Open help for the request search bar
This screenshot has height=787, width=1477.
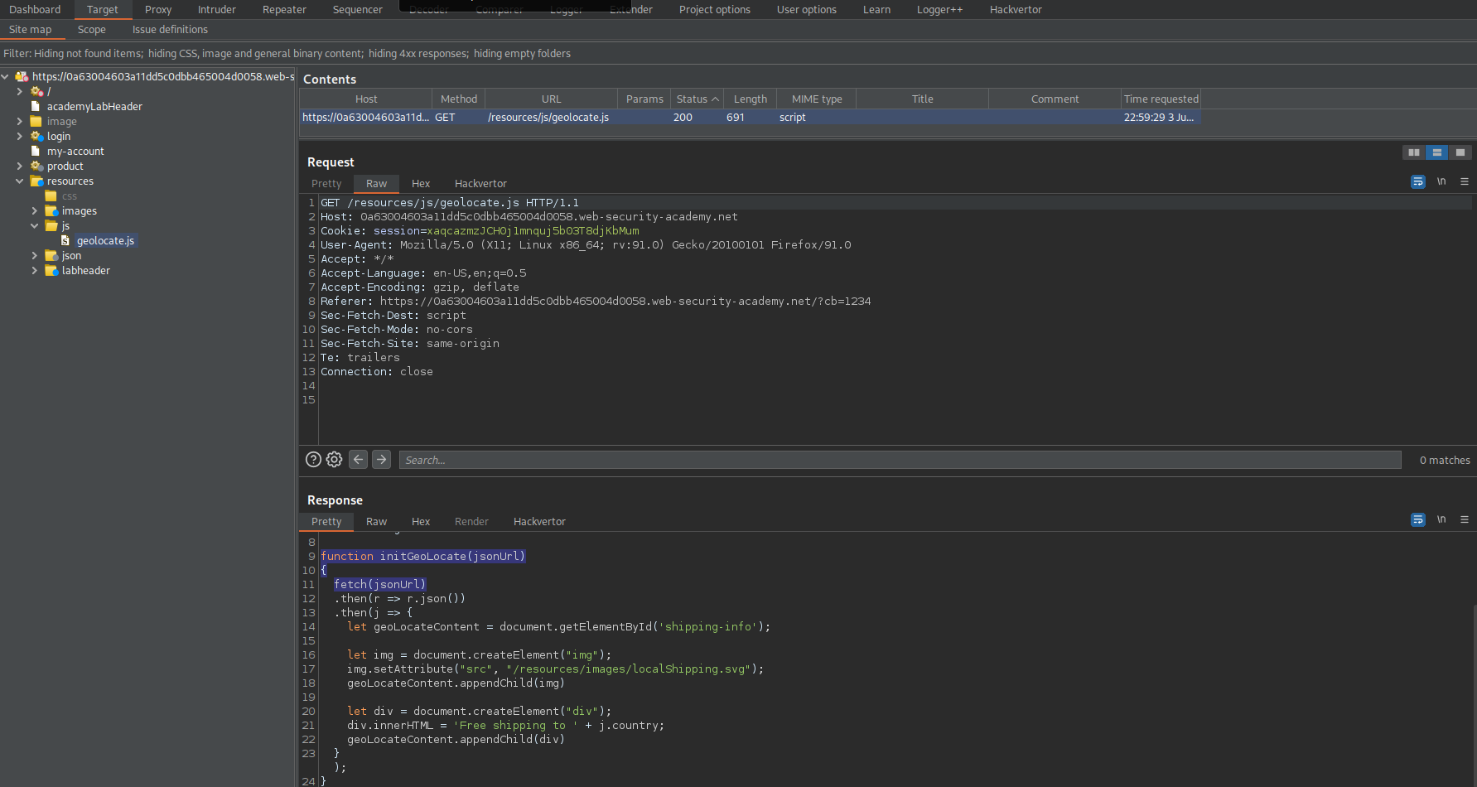click(x=313, y=460)
